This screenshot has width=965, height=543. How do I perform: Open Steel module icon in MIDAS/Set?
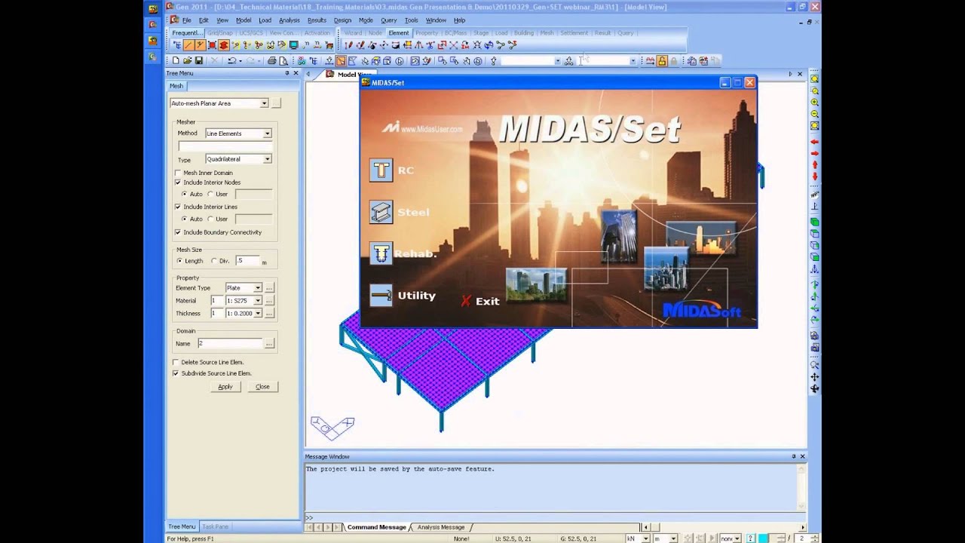tap(381, 212)
